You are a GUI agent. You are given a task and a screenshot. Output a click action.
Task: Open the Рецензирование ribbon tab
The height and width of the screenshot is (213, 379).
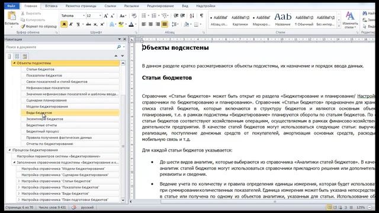pos(160,6)
